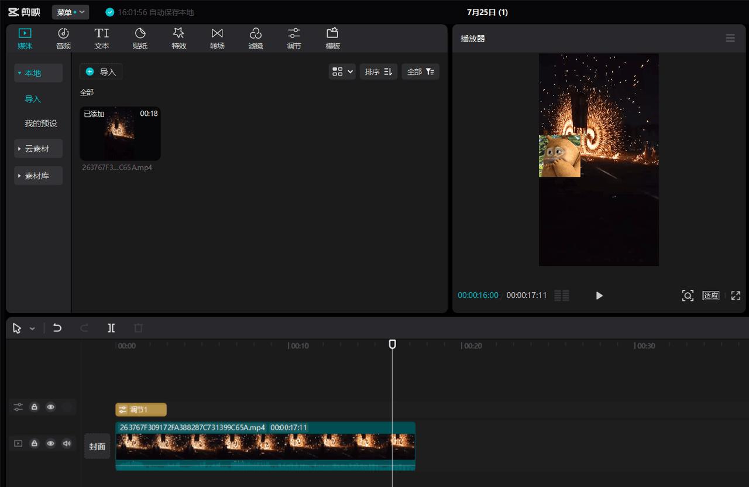This screenshot has height=487, width=749.
Task: Open the player panel hamburger menu
Action: [730, 38]
